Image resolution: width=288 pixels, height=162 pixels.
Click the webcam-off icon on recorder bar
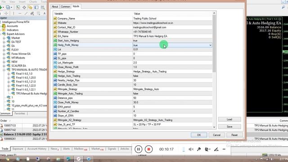coord(207,149)
